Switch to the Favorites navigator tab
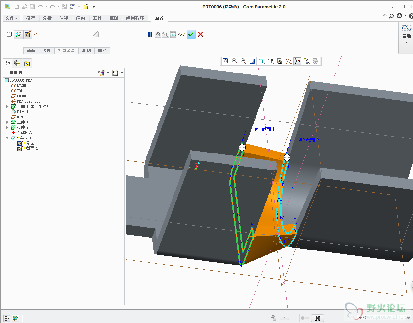413x323 pixels. click(x=27, y=63)
